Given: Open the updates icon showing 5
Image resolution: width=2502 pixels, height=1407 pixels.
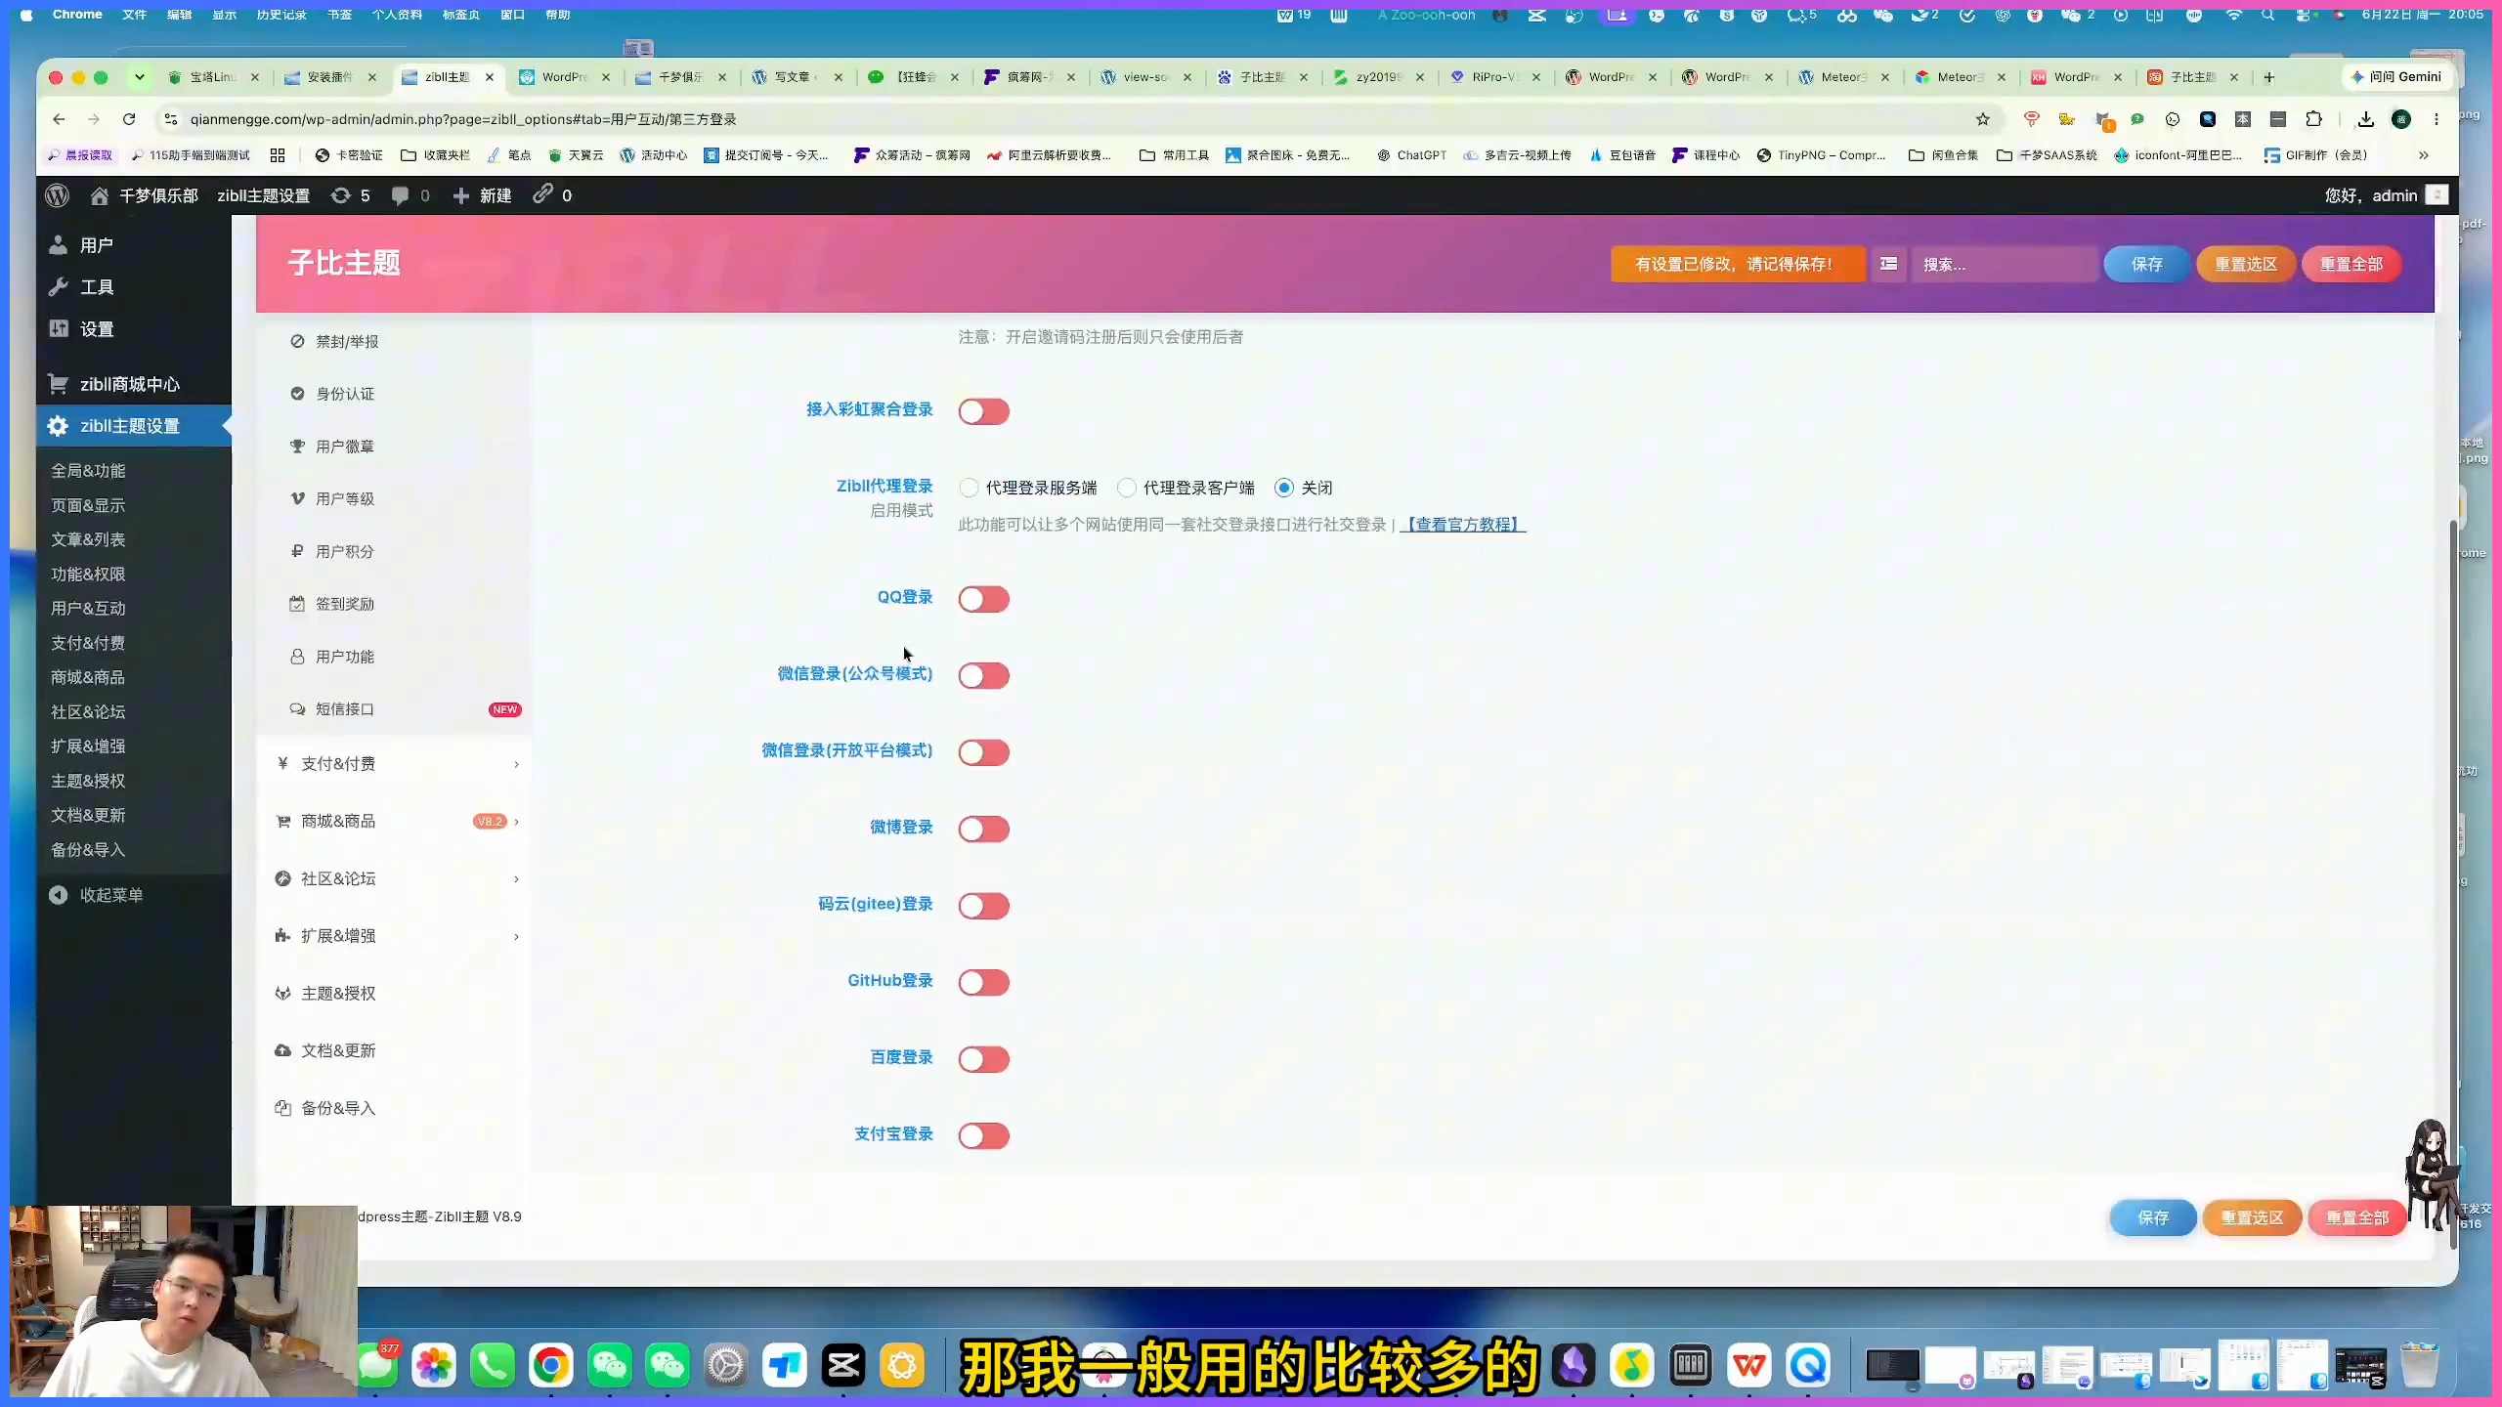Looking at the screenshot, I should (x=350, y=195).
